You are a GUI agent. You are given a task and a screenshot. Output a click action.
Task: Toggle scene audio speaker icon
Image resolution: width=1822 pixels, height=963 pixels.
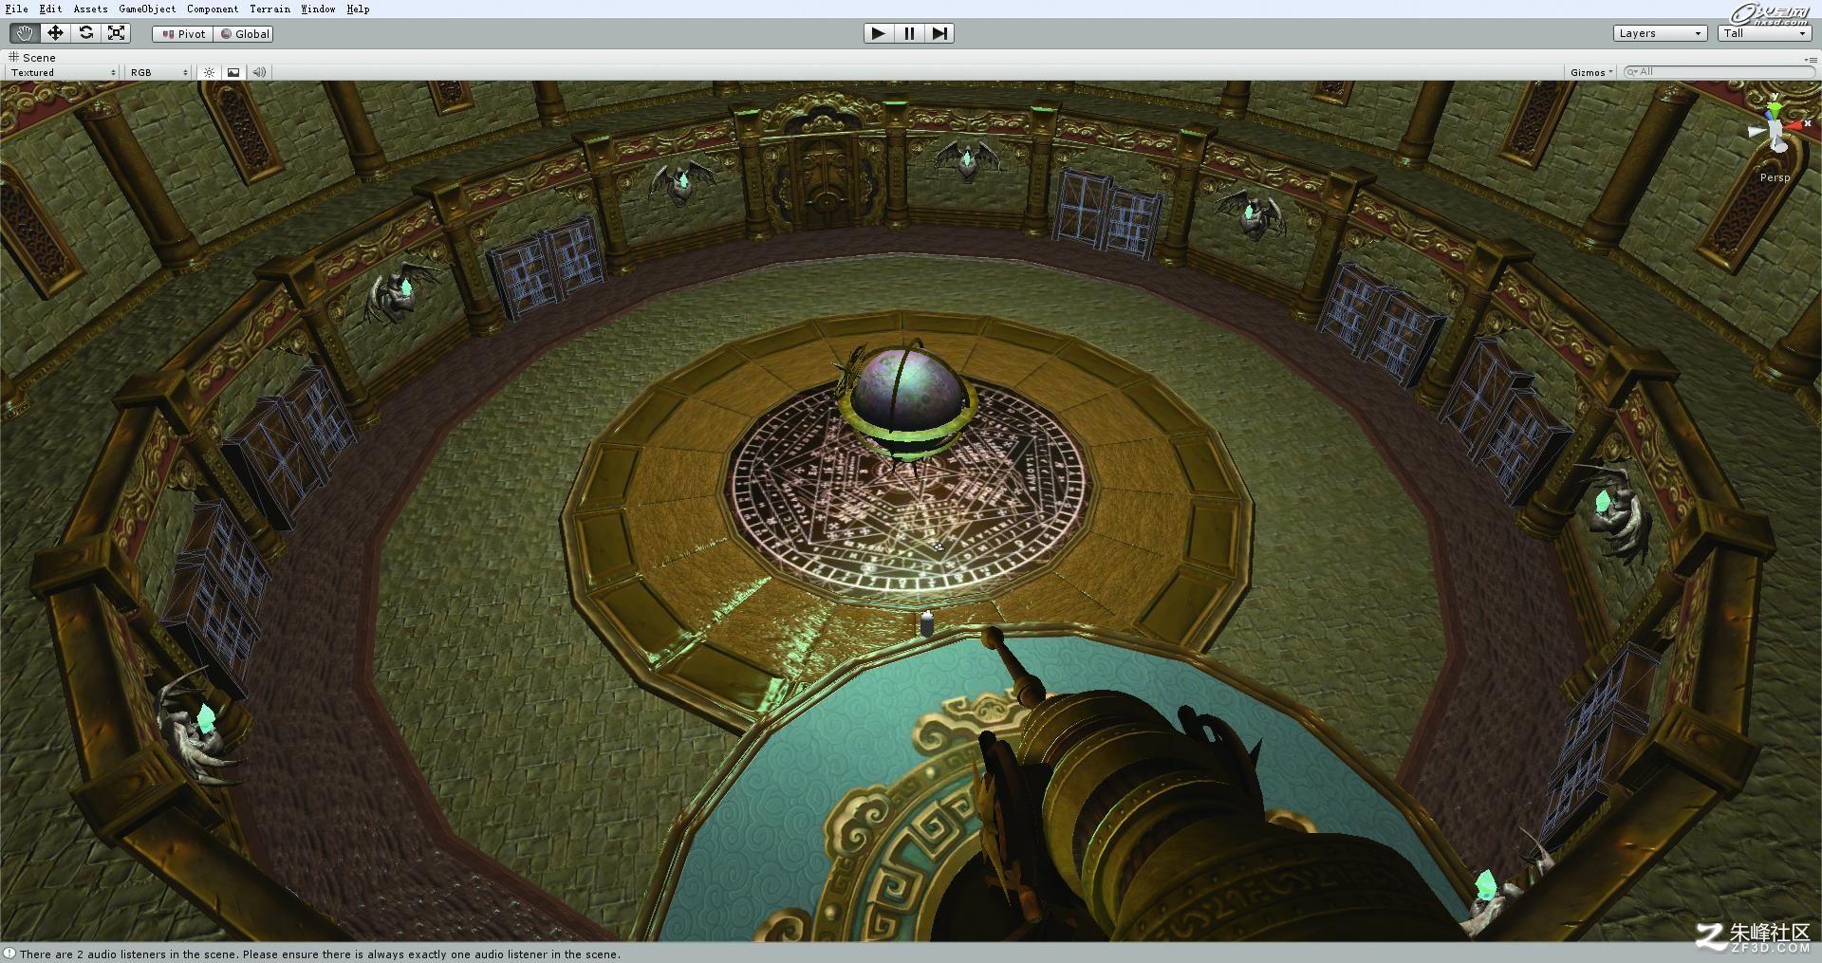pos(258,72)
